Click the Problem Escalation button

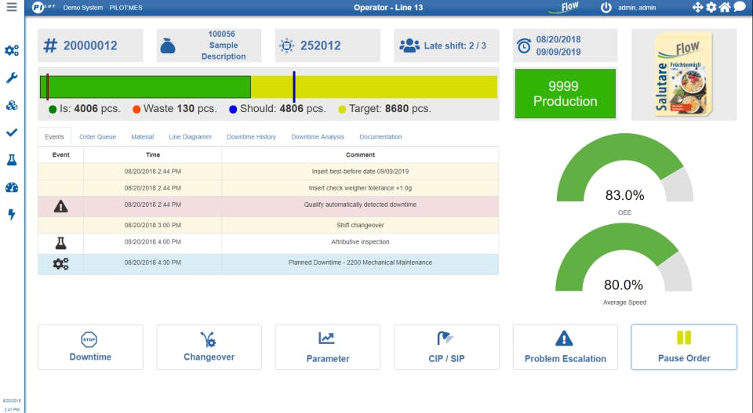[x=566, y=347]
